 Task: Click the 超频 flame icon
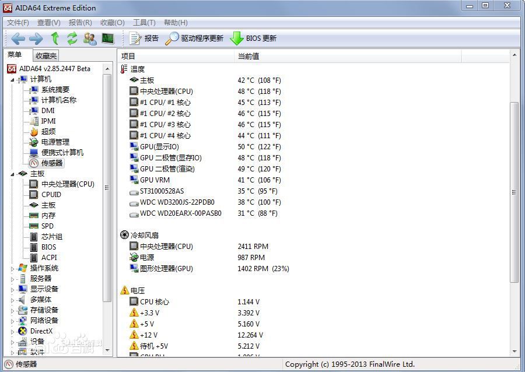[34, 131]
